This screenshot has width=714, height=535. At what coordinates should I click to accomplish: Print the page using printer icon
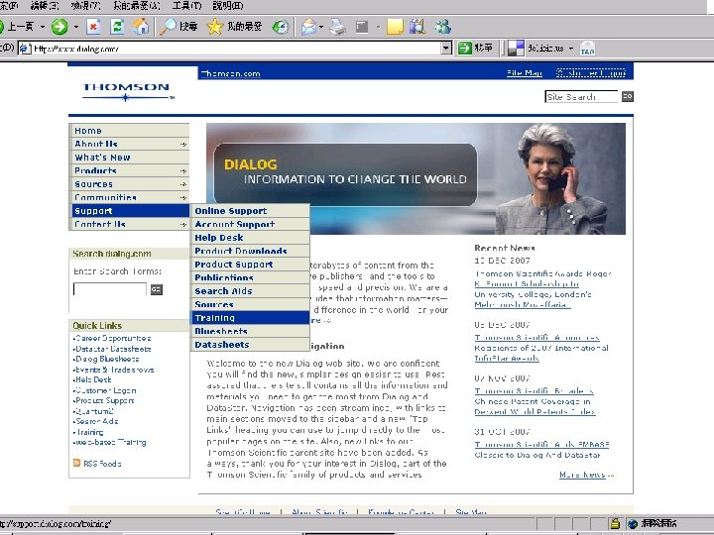pos(337,27)
